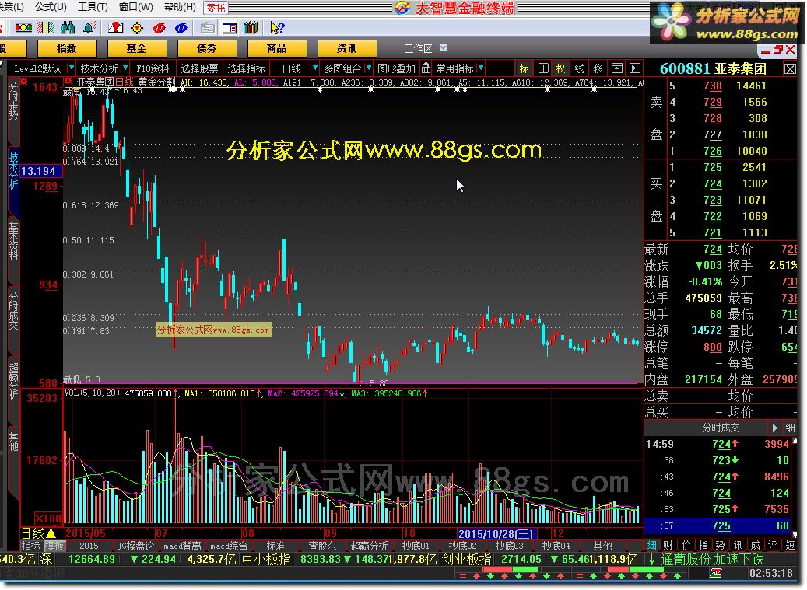
Task: Click the 选择指标 button
Action: [x=246, y=68]
